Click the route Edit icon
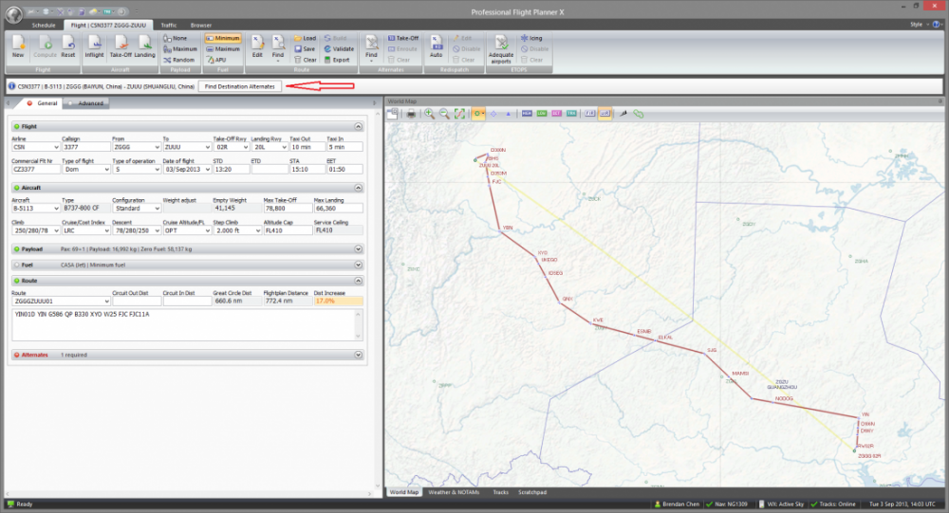 257,46
